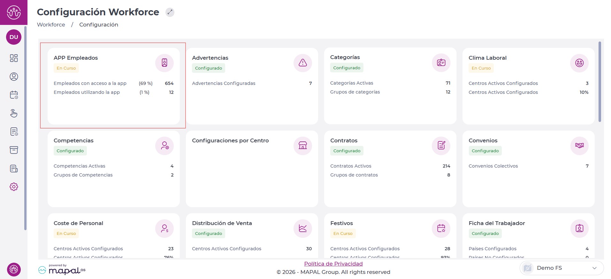Toggle the expand view button beside title
This screenshot has width=611, height=279.
[170, 12]
